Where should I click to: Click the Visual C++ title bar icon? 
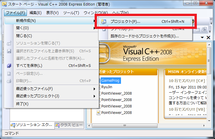4,4
